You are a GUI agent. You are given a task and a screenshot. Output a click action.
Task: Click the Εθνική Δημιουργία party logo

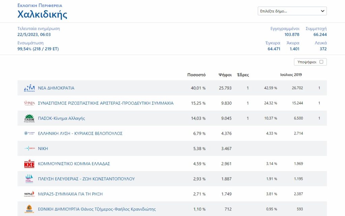coord(29,209)
